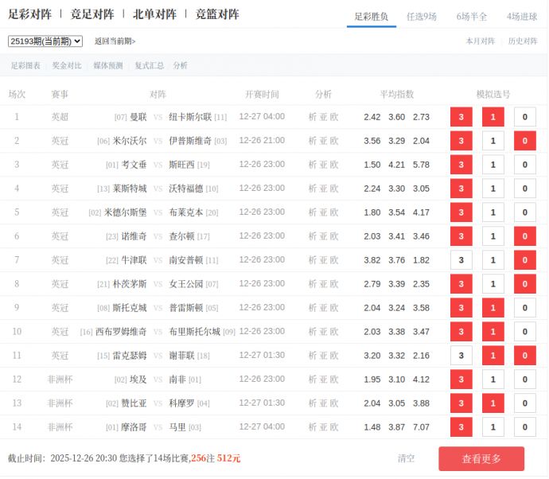Screen dimensions: 549x479
Task: Toggle the 3 pick for match 7 牛津联
Action: (x=461, y=260)
